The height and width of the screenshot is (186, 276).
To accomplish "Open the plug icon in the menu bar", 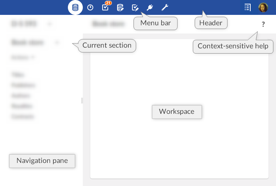I will 150,7.
